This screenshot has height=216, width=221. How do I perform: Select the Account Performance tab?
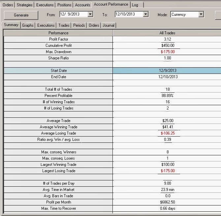click(x=111, y=4)
